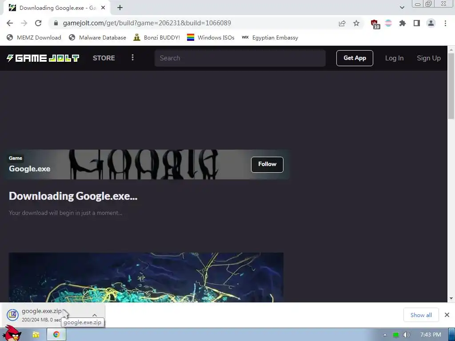Image resolution: width=455 pixels, height=341 pixels.
Task: Click the google.exe.zip file icon
Action: pyautogui.click(x=13, y=315)
